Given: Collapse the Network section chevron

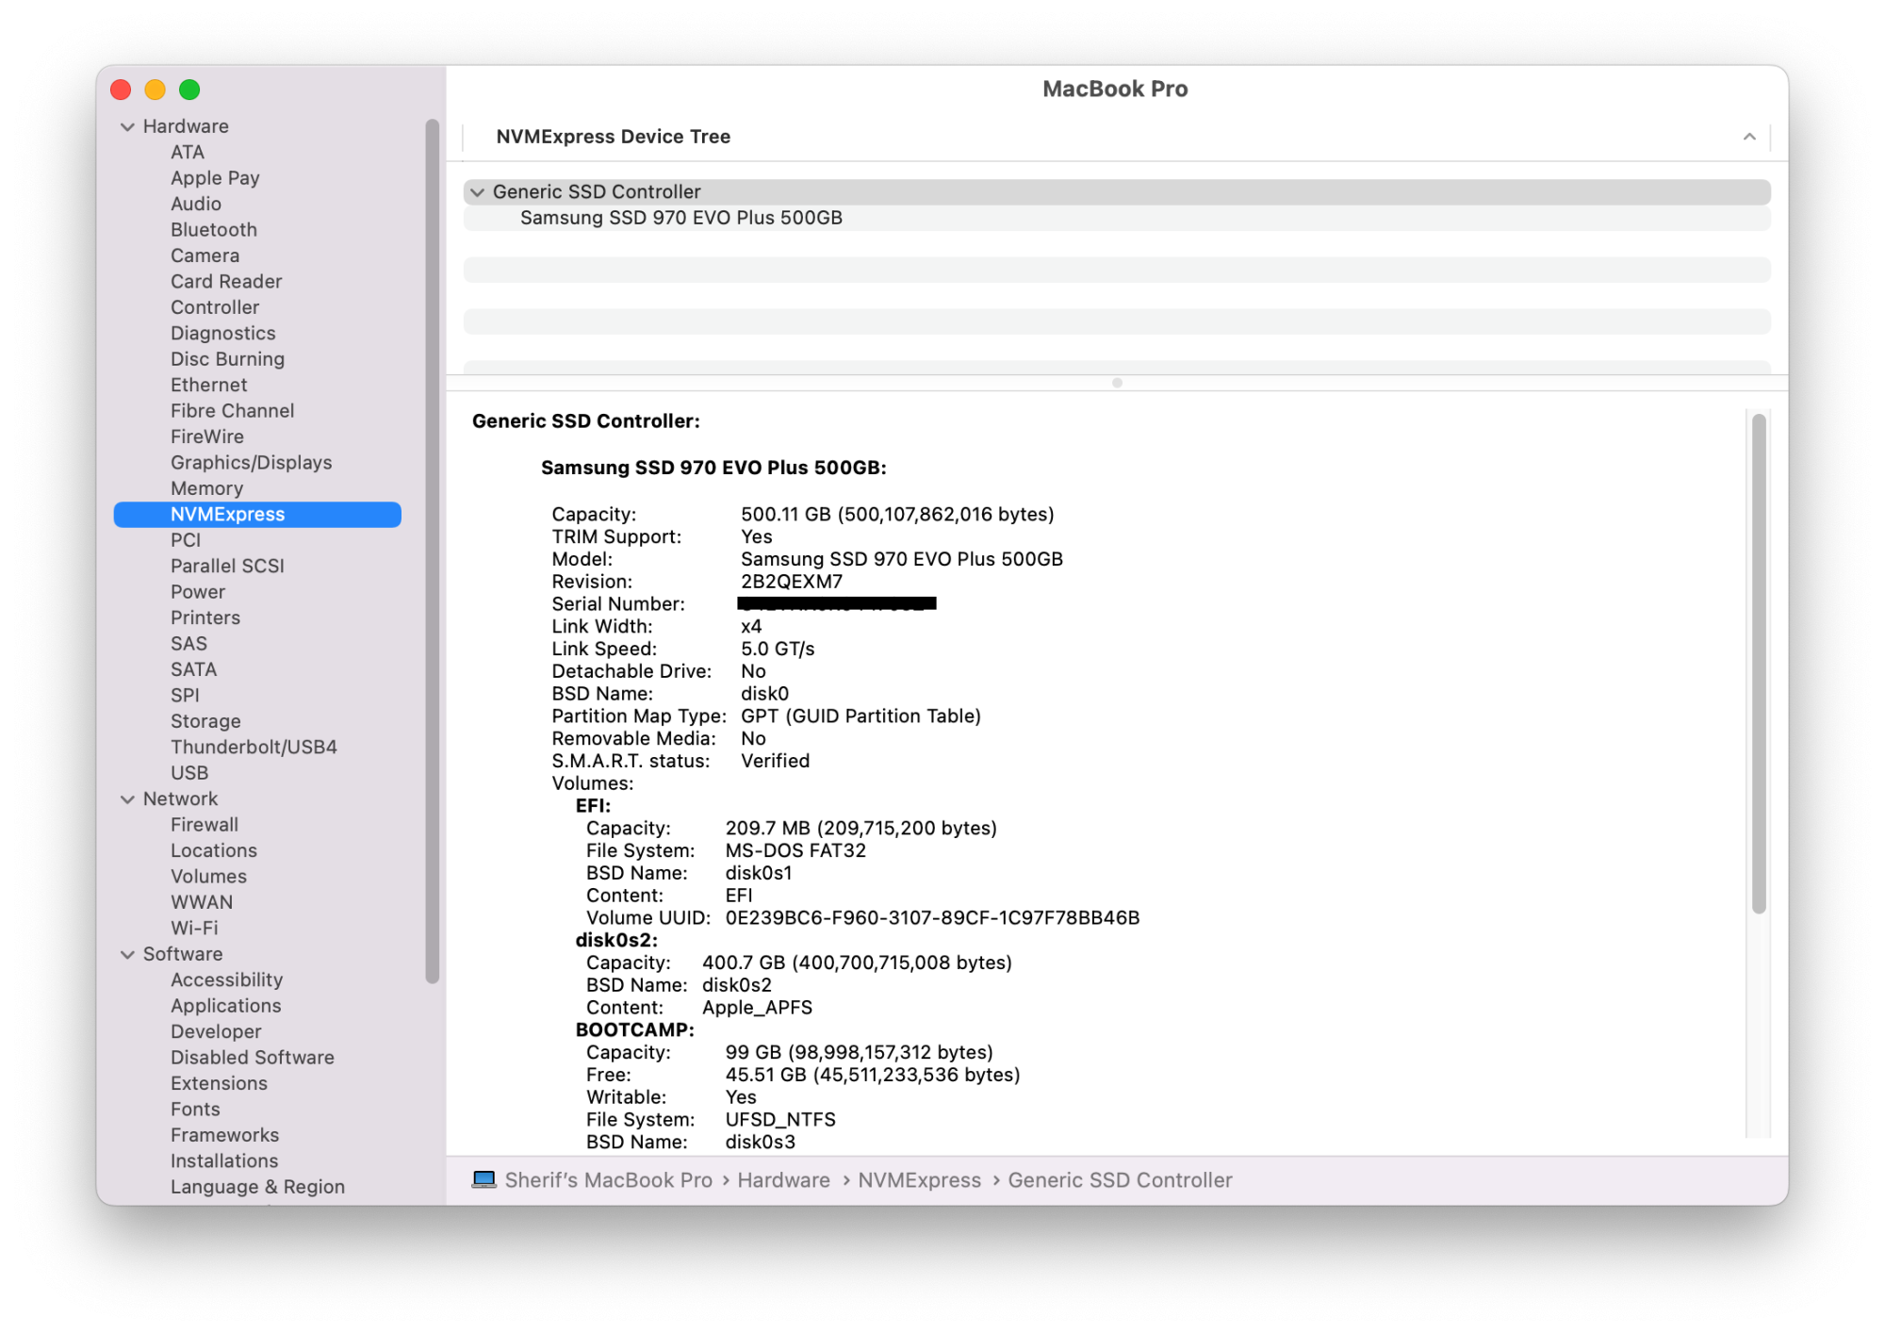Looking at the screenshot, I should 127,799.
